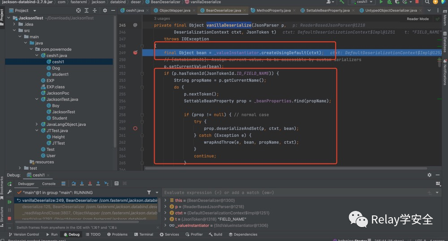Image resolution: width=448 pixels, height=241 pixels.
Task: Hide the Project tool window
Action: [x=113, y=10]
